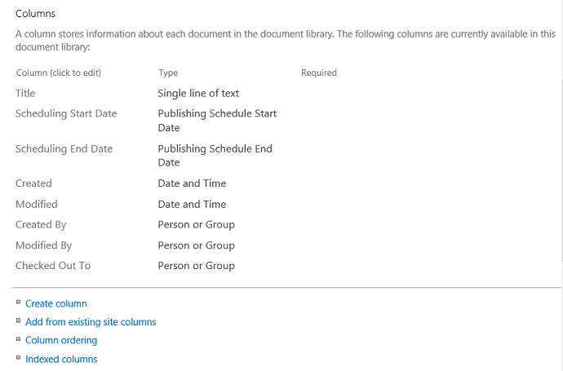Edit the Scheduling Start Date column
Viewport: 563px width, 371px height.
pyautogui.click(x=66, y=113)
